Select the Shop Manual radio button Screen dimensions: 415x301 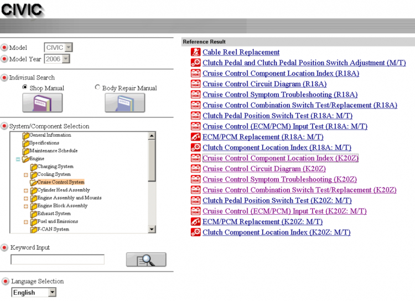[x=25, y=87]
